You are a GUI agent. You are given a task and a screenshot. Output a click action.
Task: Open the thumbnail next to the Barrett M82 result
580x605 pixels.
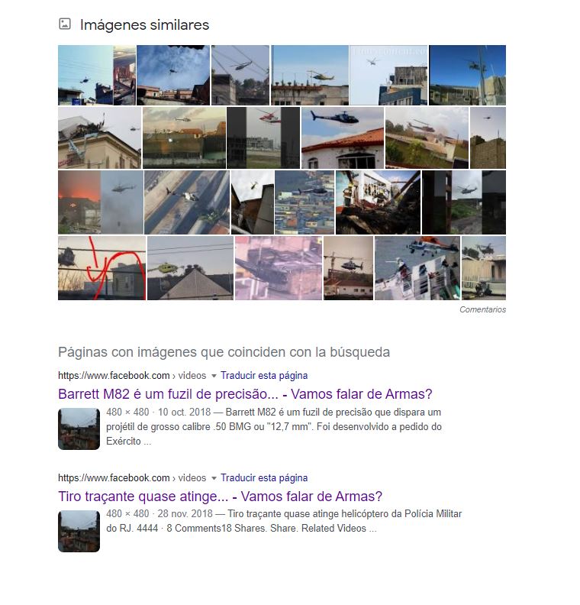pos(79,429)
